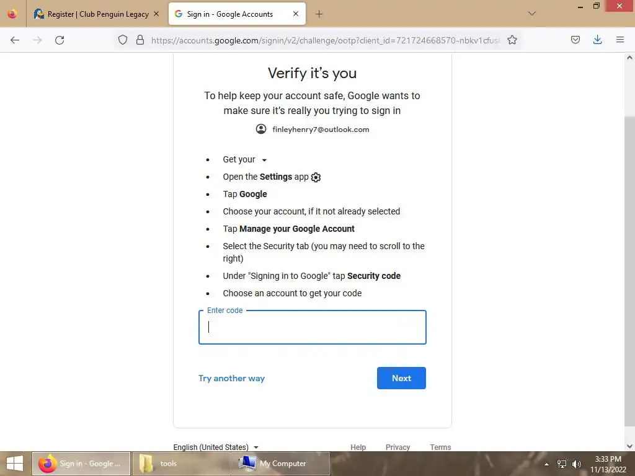Click the volume speaker icon
The image size is (635, 476).
point(577,464)
